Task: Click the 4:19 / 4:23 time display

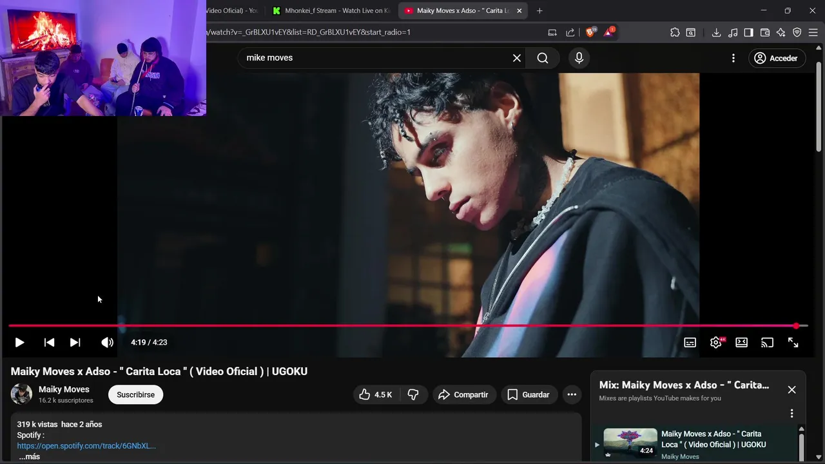Action: coord(149,342)
